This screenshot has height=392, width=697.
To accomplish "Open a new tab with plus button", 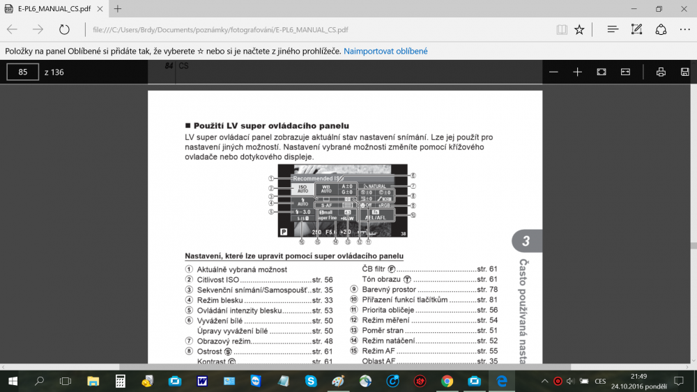I will coord(118,9).
